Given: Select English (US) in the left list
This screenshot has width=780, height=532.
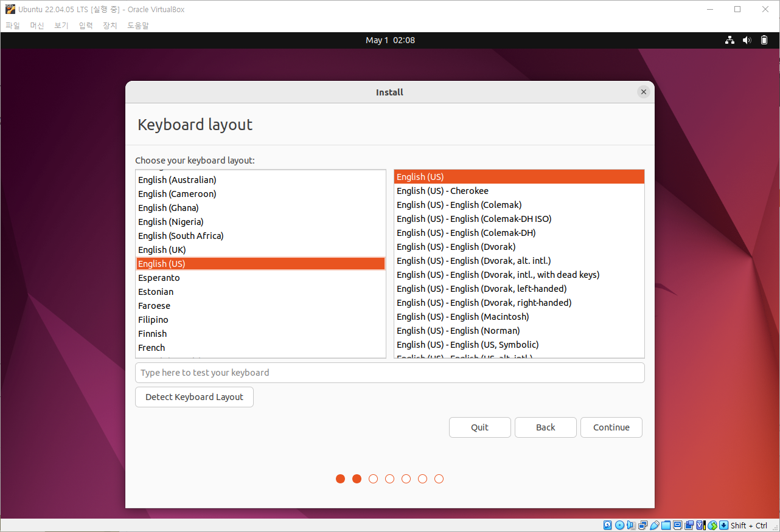Looking at the screenshot, I should (x=260, y=264).
